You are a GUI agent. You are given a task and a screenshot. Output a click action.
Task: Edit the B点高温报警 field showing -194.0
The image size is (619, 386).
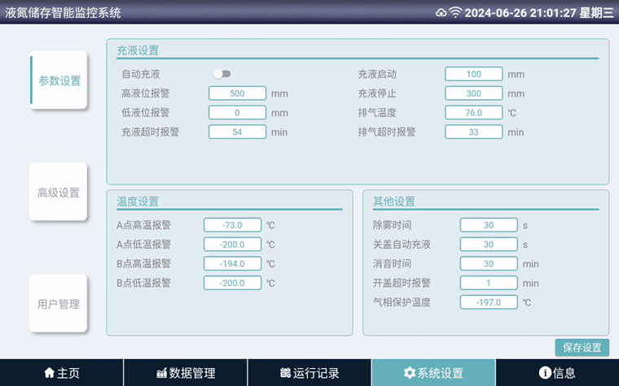pyautogui.click(x=232, y=264)
